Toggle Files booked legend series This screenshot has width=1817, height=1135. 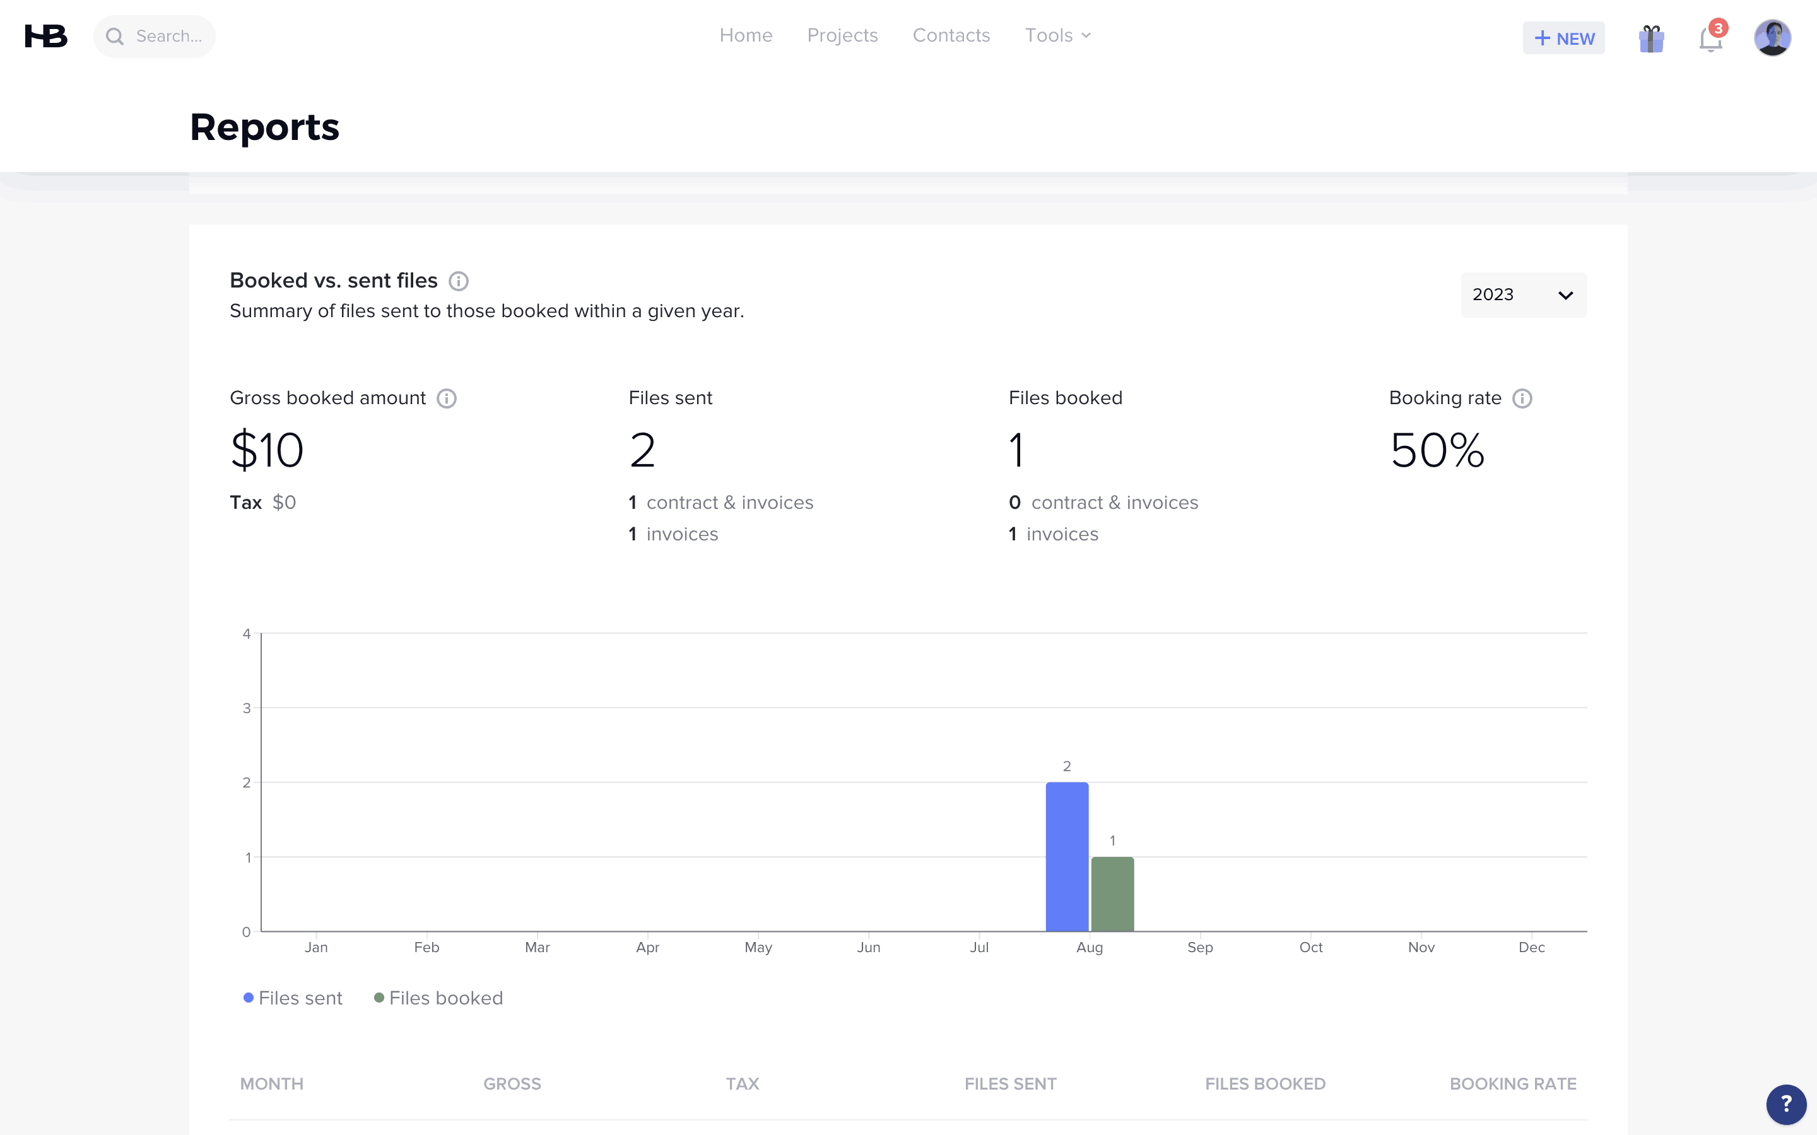point(438,998)
